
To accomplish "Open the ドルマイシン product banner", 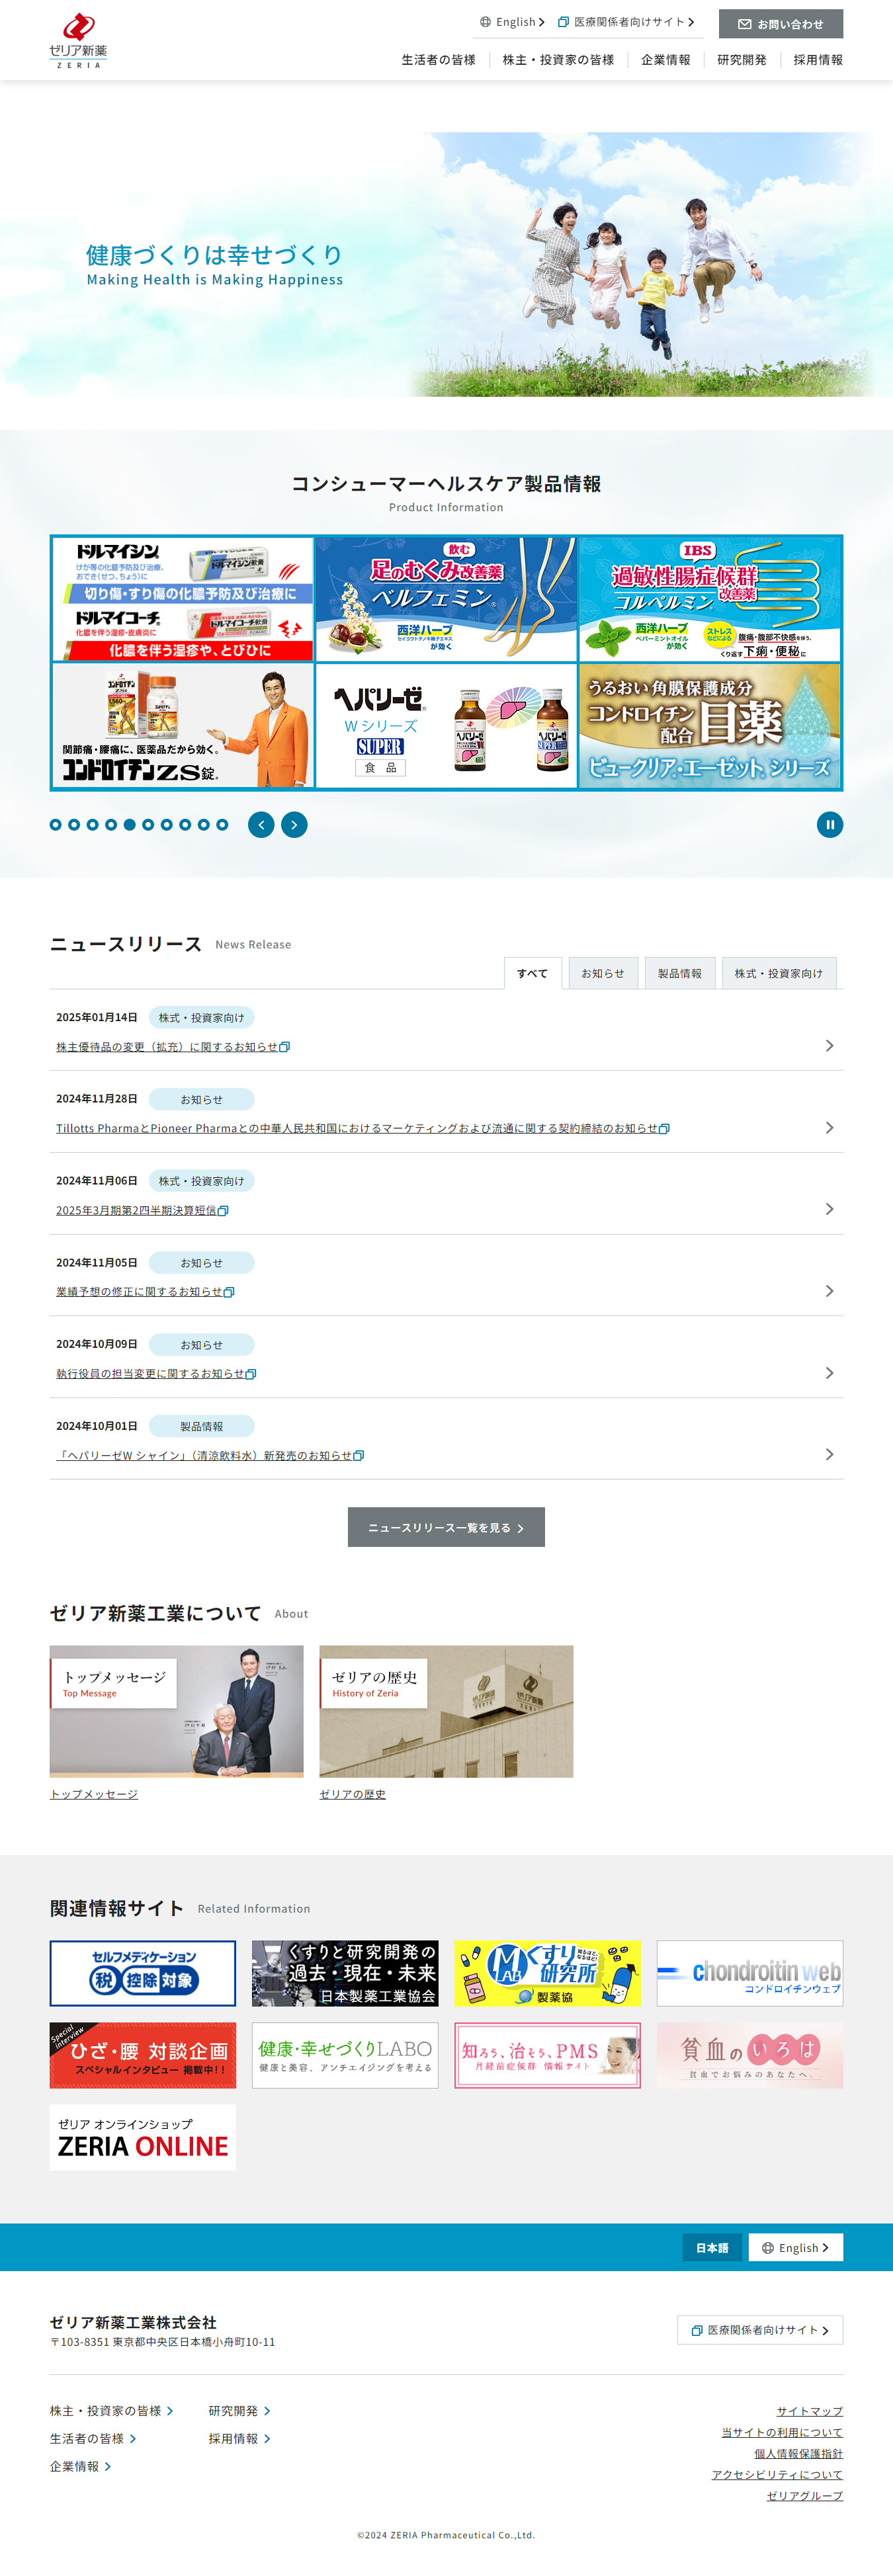I will click(x=183, y=599).
